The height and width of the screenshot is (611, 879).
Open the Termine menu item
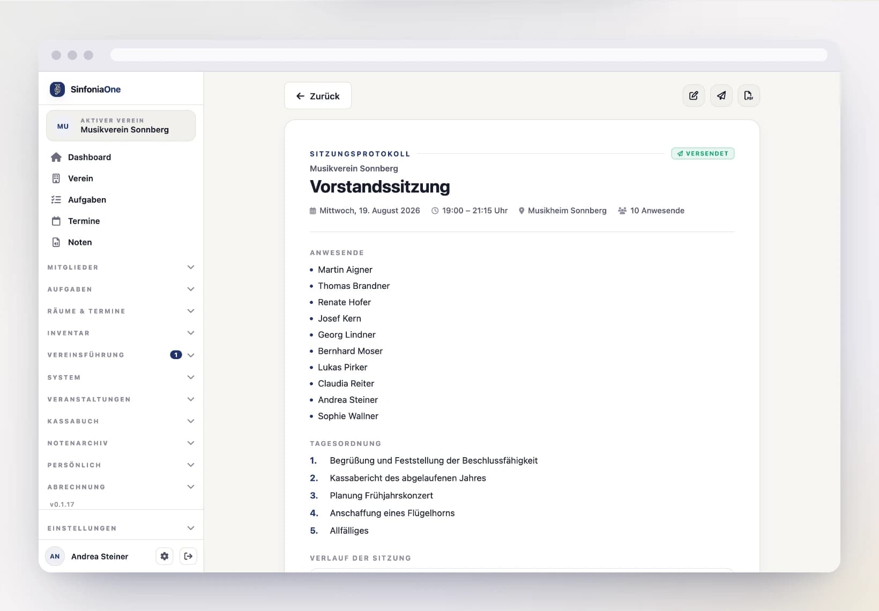pos(121,221)
